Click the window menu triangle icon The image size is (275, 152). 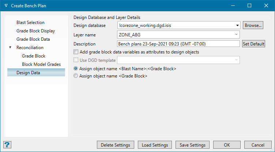tap(6, 6)
